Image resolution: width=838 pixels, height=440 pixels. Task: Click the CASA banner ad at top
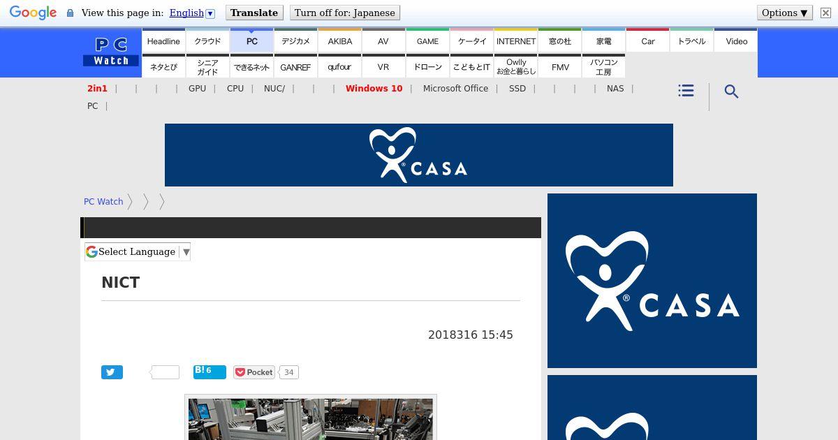(x=419, y=155)
